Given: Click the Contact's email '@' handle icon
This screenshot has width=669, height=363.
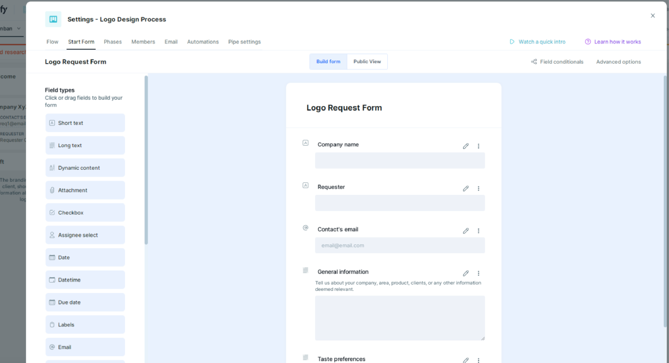Looking at the screenshot, I should click(x=306, y=228).
